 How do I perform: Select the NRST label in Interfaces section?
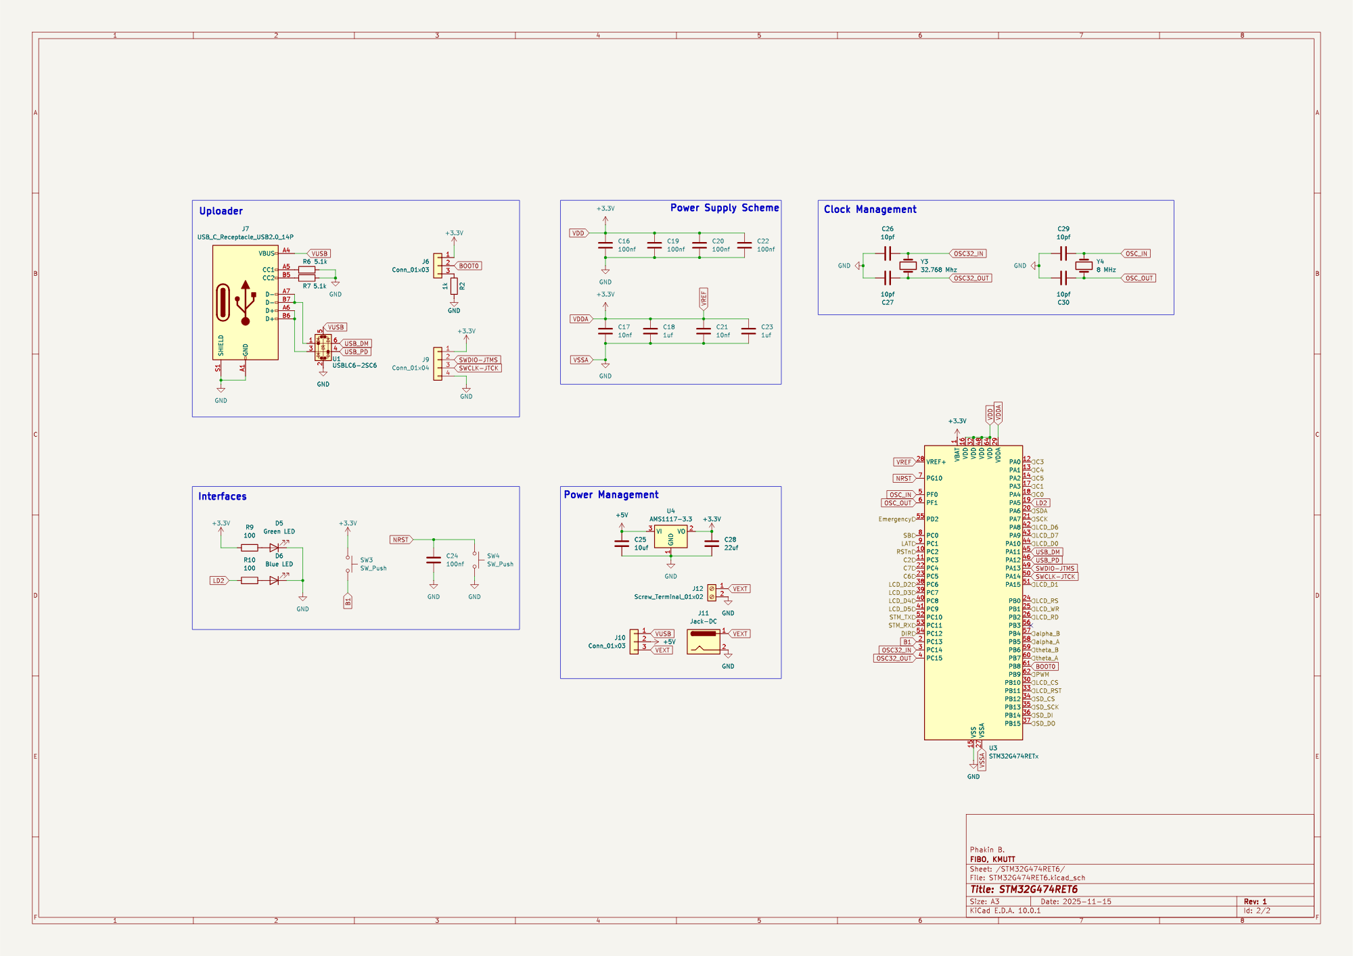point(401,540)
